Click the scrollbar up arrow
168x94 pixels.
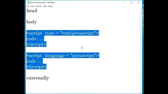(x=141, y=9)
